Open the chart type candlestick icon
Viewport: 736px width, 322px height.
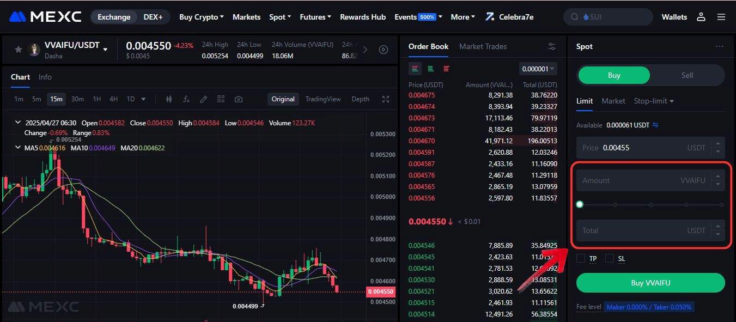169,99
